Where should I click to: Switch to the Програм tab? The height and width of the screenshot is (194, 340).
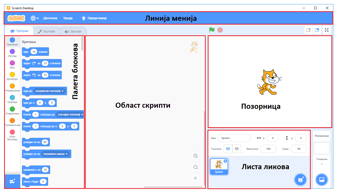tap(19, 31)
